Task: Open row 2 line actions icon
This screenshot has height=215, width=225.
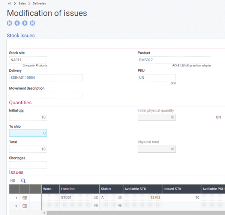Action: pyautogui.click(x=25, y=206)
